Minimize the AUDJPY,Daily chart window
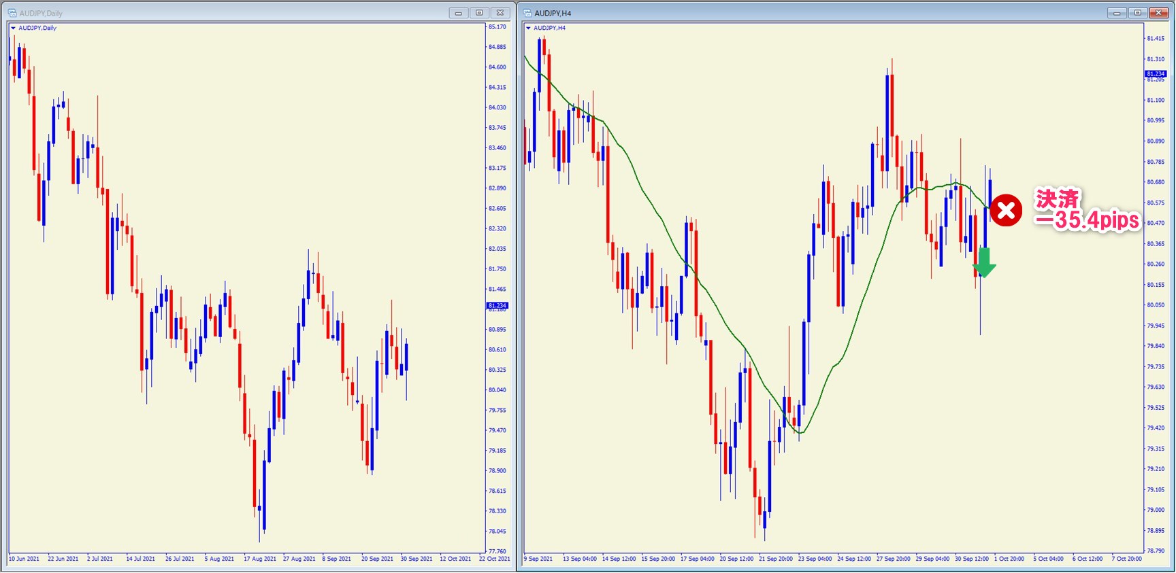This screenshot has height=573, width=1176. 459,13
